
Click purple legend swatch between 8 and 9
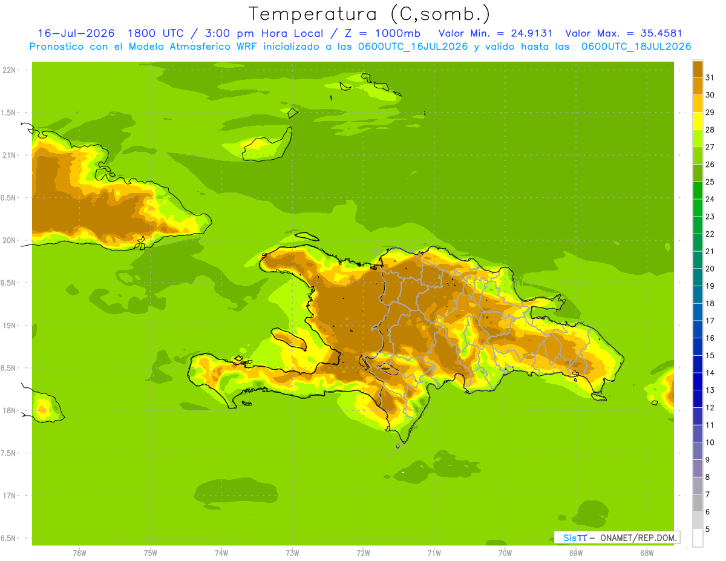tap(698, 468)
